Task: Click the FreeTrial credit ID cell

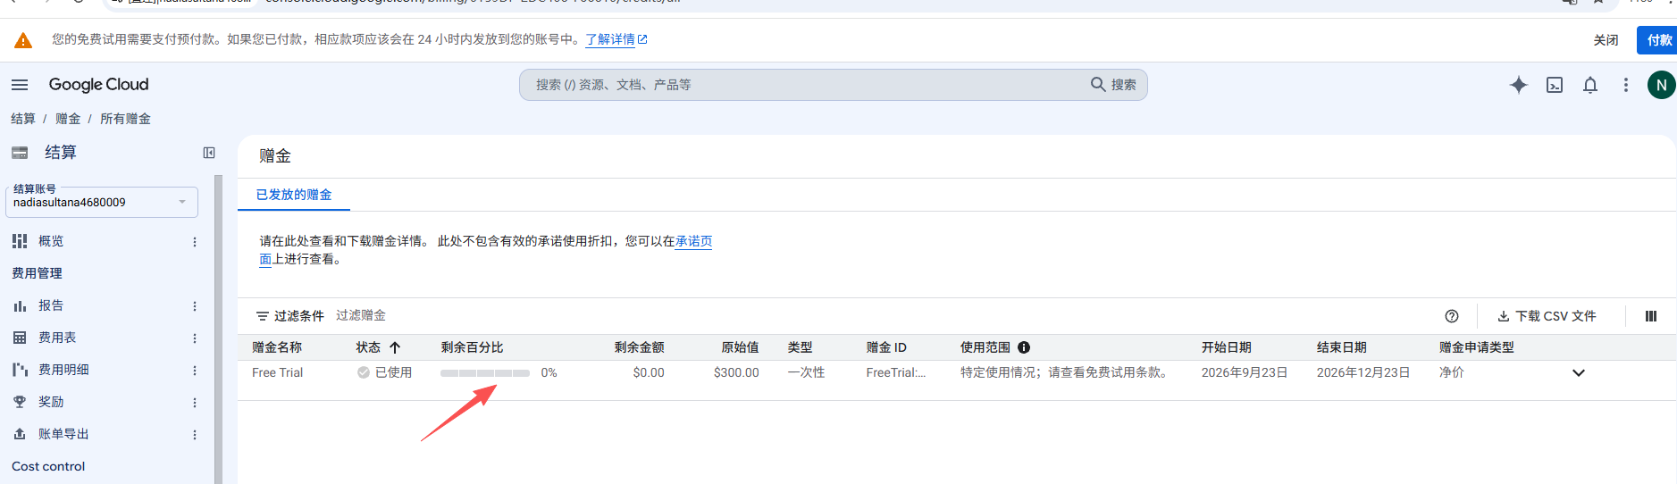Action: [896, 372]
